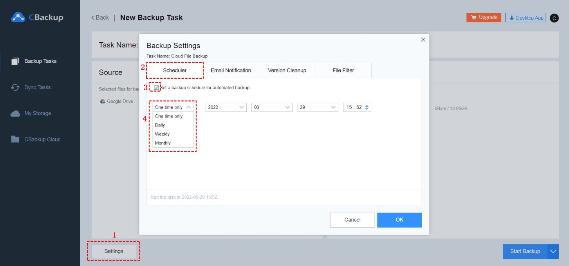Click the CBackup Cloud folder icon
Image resolution: width=569 pixels, height=266 pixels.
tap(15, 139)
